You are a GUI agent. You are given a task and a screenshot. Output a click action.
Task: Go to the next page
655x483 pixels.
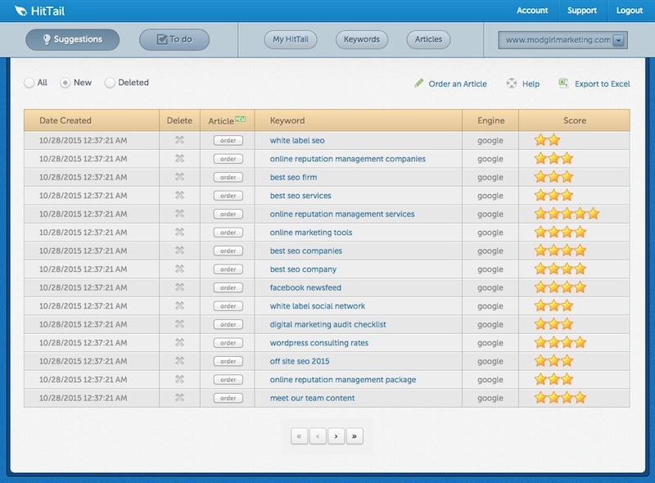click(336, 436)
